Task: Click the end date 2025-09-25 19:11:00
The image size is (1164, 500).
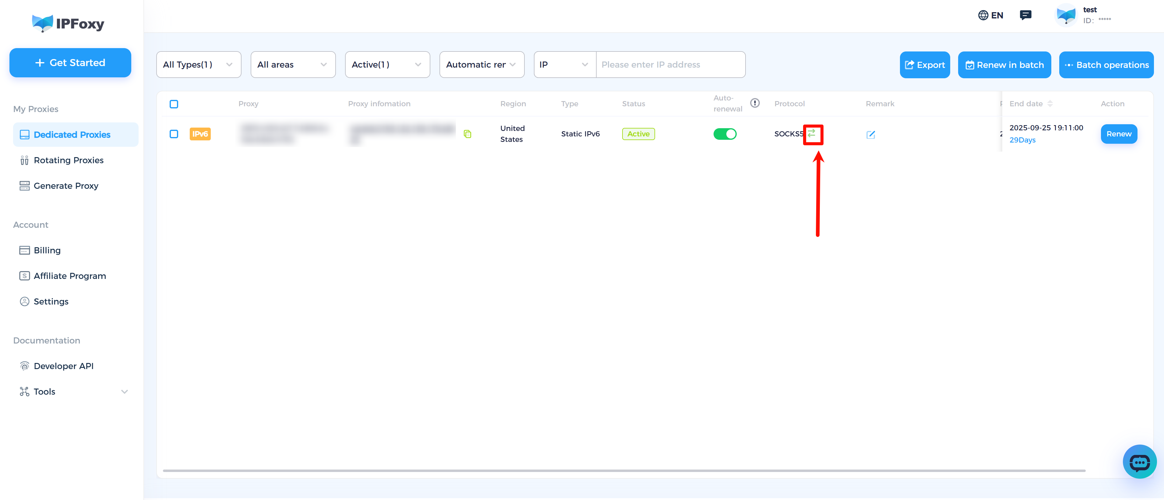Action: [1046, 128]
